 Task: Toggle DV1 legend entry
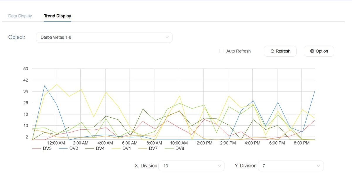127,148
